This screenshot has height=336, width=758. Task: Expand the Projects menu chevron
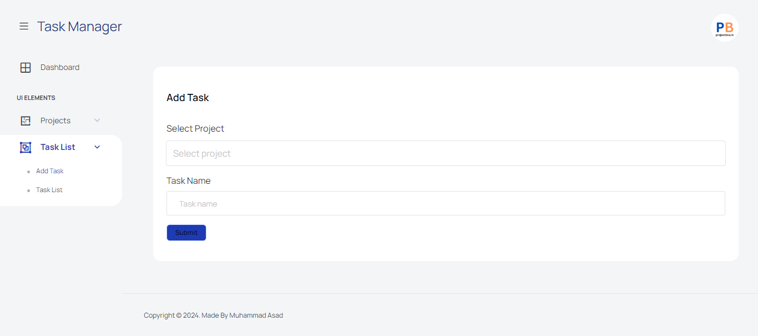(x=97, y=121)
